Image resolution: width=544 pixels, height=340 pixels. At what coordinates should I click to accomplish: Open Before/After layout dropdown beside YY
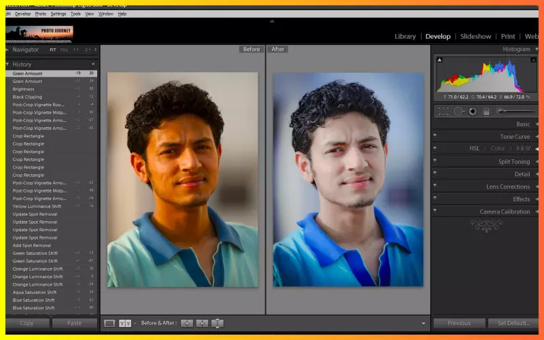tap(135, 324)
